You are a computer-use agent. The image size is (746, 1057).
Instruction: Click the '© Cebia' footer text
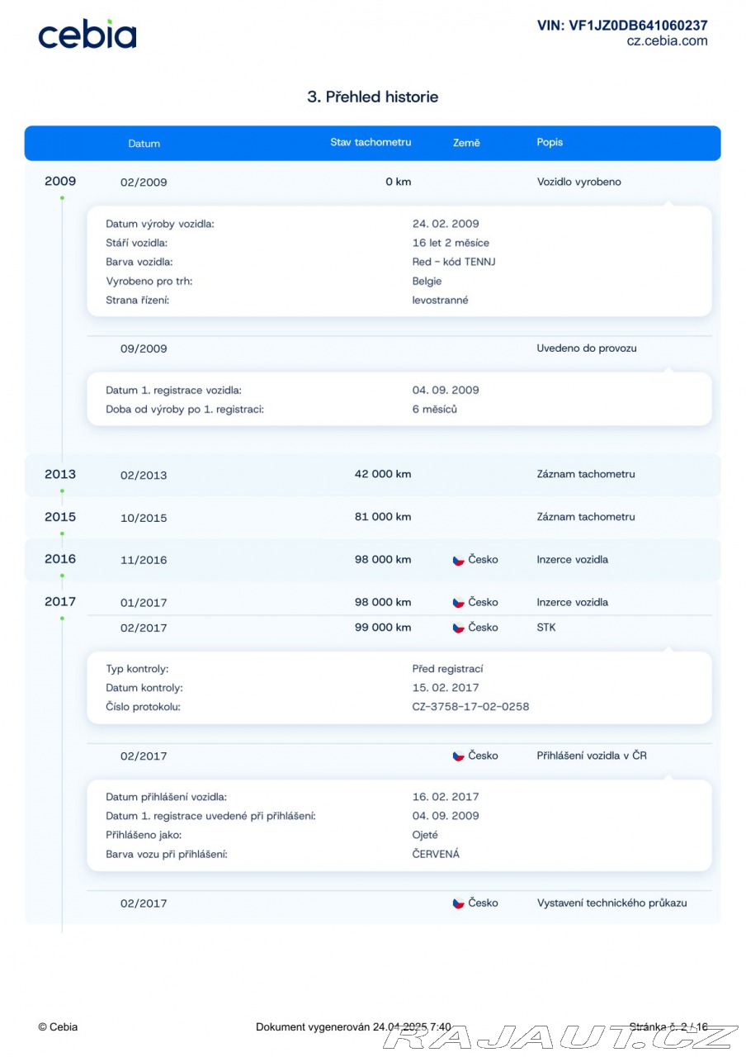click(x=58, y=1027)
